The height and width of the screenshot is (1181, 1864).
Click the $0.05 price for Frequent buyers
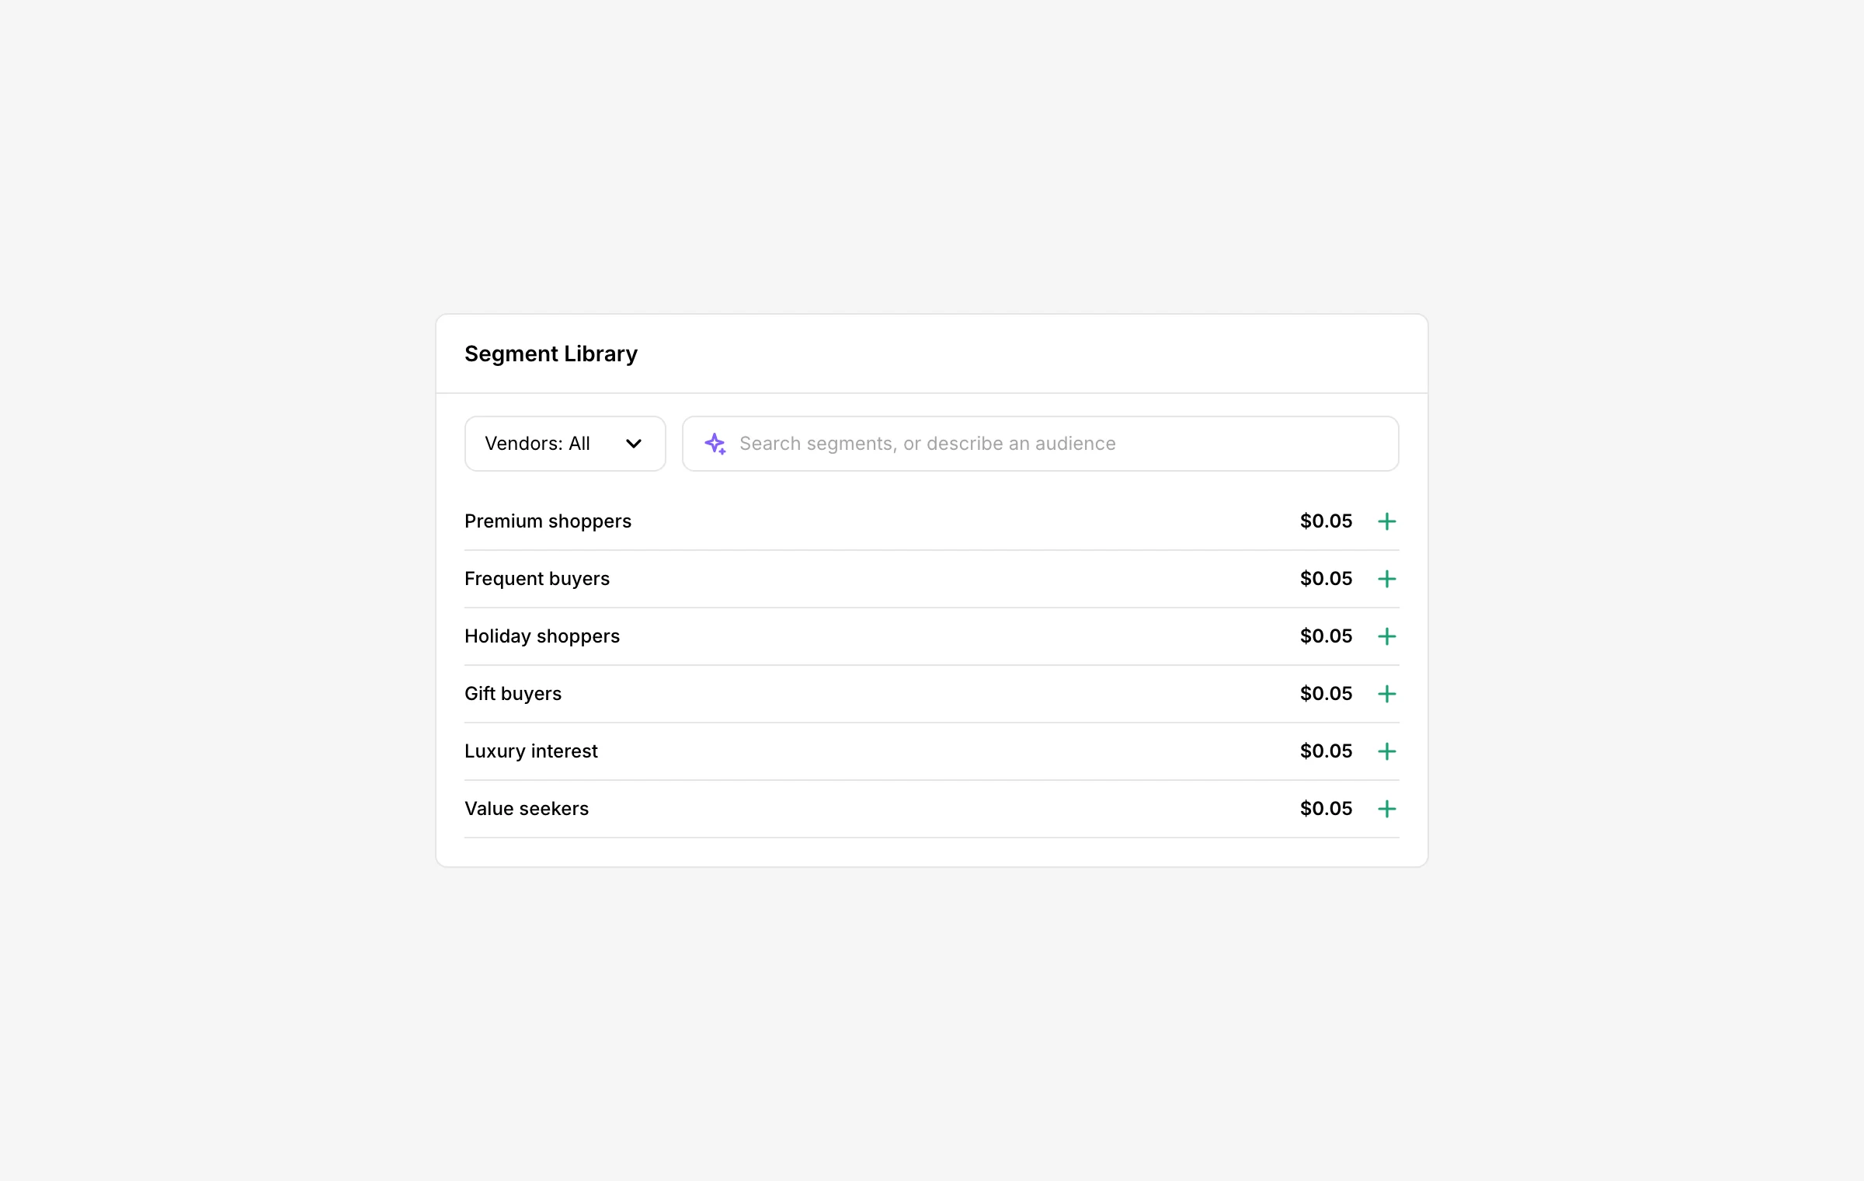coord(1327,579)
